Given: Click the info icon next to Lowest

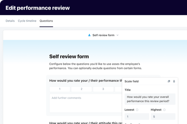Looking at the screenshot, I should pos(137,110).
